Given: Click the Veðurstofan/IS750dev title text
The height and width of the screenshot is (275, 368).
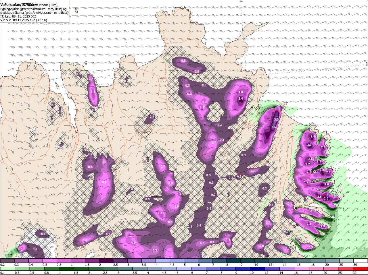Looking at the screenshot, I should pyautogui.click(x=19, y=5).
